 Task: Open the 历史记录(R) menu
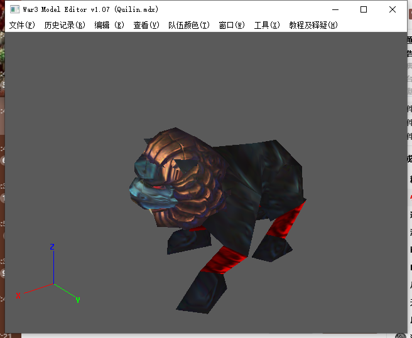pyautogui.click(x=65, y=25)
